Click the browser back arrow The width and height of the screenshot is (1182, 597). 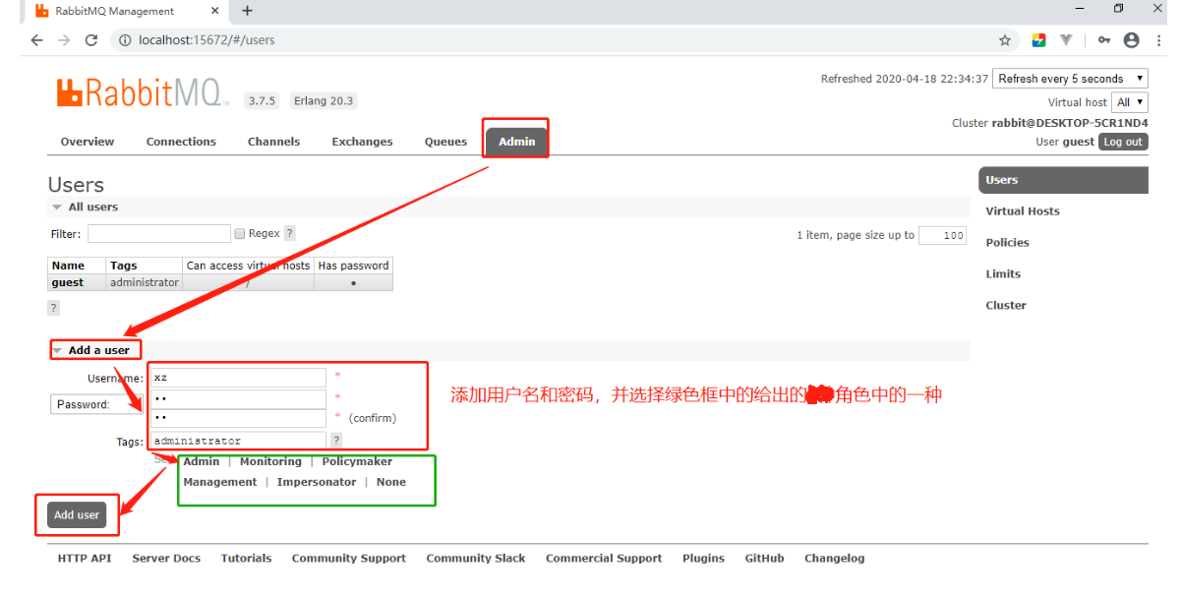tap(37, 40)
